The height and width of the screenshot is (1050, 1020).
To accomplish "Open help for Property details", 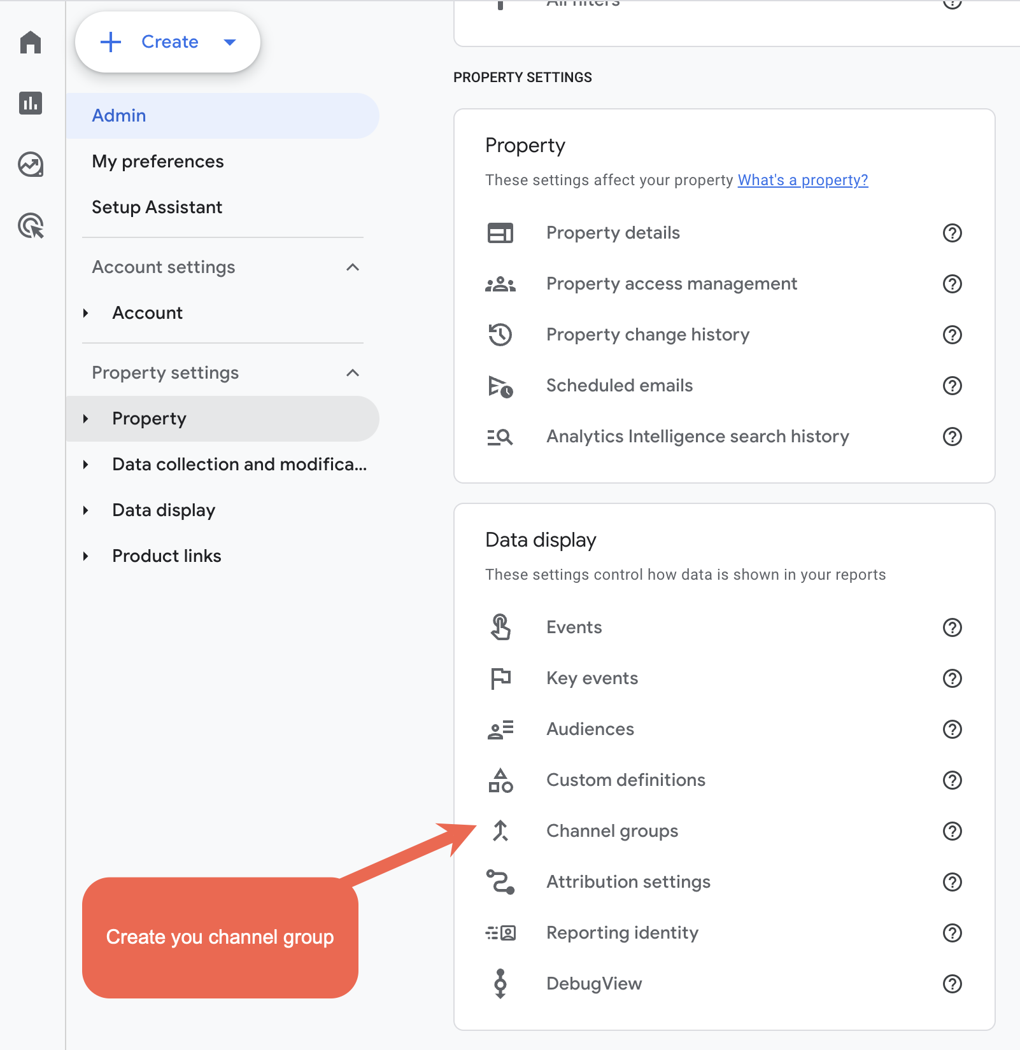I will click(953, 233).
